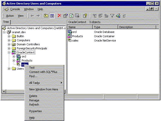The height and width of the screenshot is (121, 161).
Task: Click the filter funnel toolbar icon
Action: click(112, 16)
